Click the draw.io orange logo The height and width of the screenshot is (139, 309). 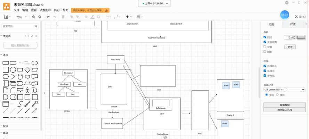(6, 7)
